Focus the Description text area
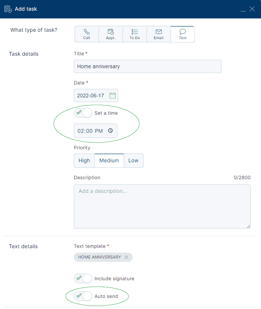This screenshot has width=261, height=309. pyautogui.click(x=162, y=206)
